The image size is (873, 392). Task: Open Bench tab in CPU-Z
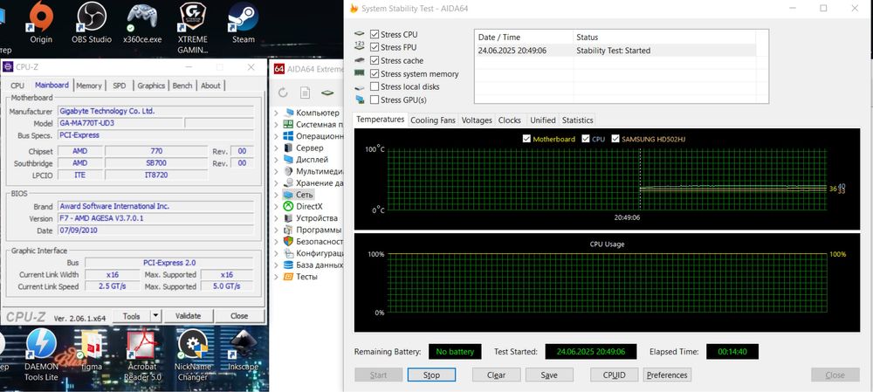coord(182,86)
